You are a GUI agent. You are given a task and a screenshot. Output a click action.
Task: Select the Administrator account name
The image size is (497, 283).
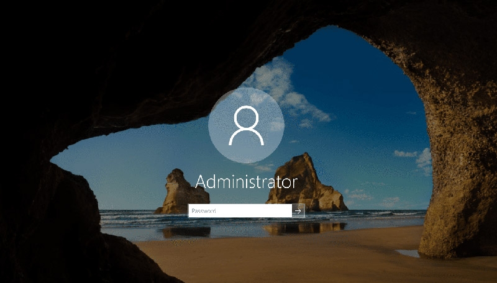click(x=246, y=182)
